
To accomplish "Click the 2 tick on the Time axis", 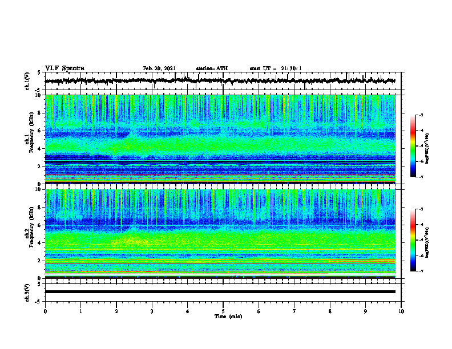I will [116, 311].
